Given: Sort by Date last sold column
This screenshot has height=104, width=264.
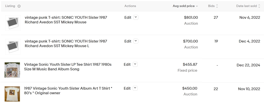Looking at the screenshot, I should click(259, 6).
